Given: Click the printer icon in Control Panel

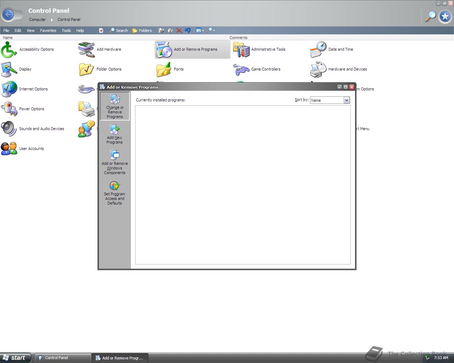Looking at the screenshot, I should pos(86,109).
